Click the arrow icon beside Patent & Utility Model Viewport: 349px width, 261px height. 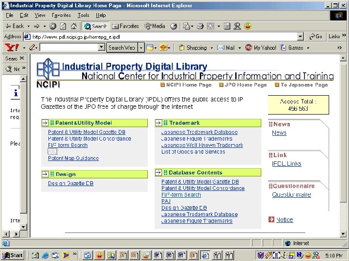(45, 123)
